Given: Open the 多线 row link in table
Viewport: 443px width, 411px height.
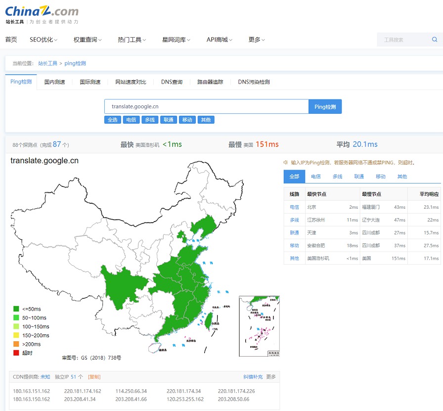Looking at the screenshot, I should (294, 220).
